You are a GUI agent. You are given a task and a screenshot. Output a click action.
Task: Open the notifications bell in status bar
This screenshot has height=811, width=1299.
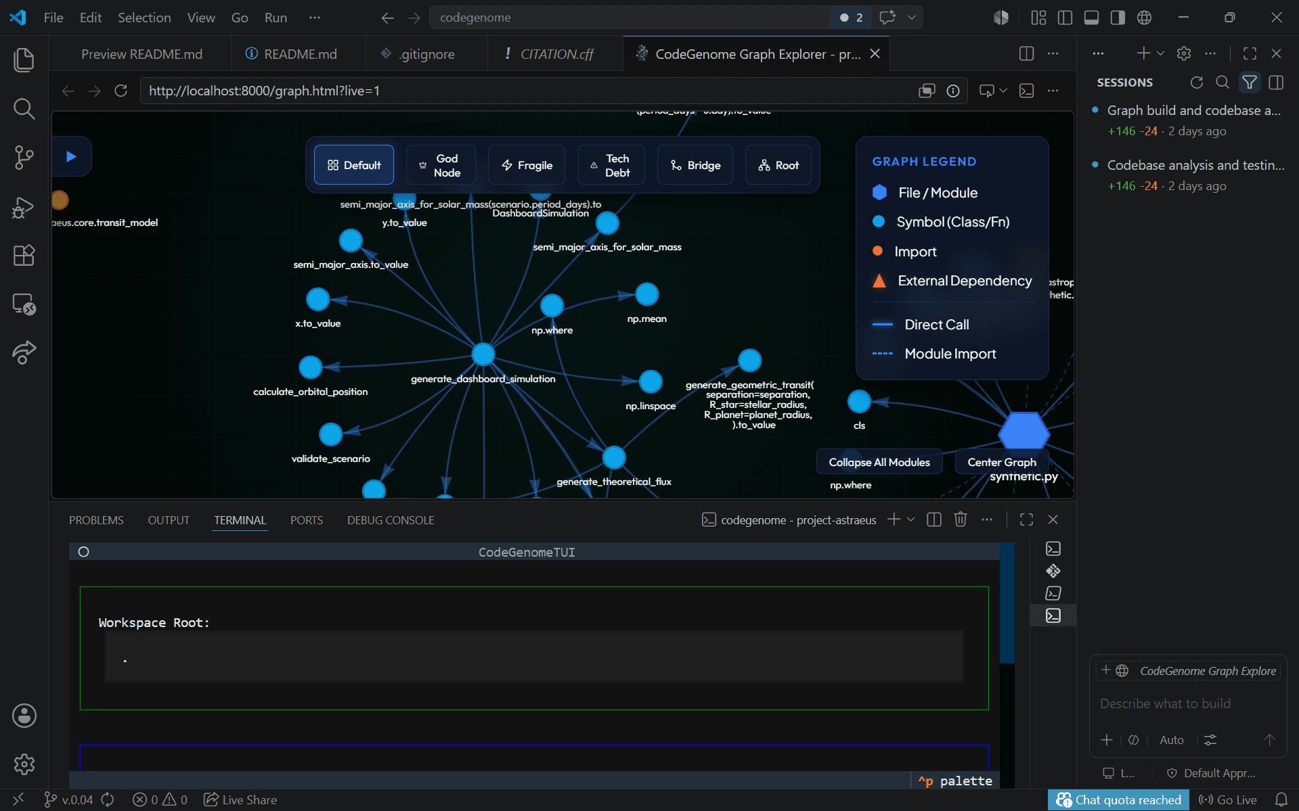(x=1281, y=800)
